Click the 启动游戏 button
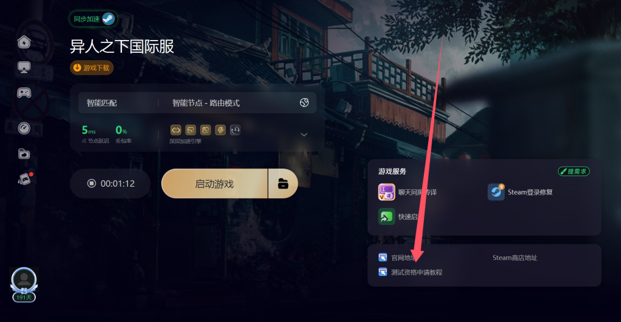 pyautogui.click(x=214, y=184)
